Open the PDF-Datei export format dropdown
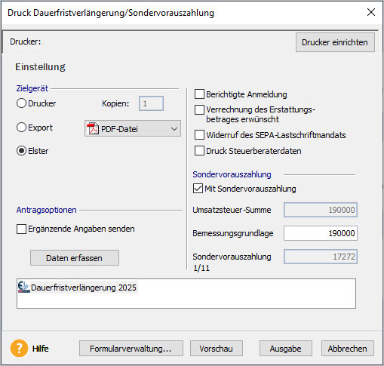This screenshot has width=384, height=366. (x=133, y=128)
